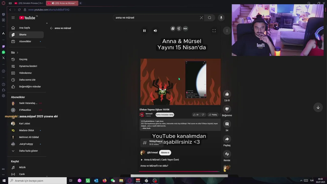Click the URL address bar
This screenshot has width=327, height=184.
49,10
